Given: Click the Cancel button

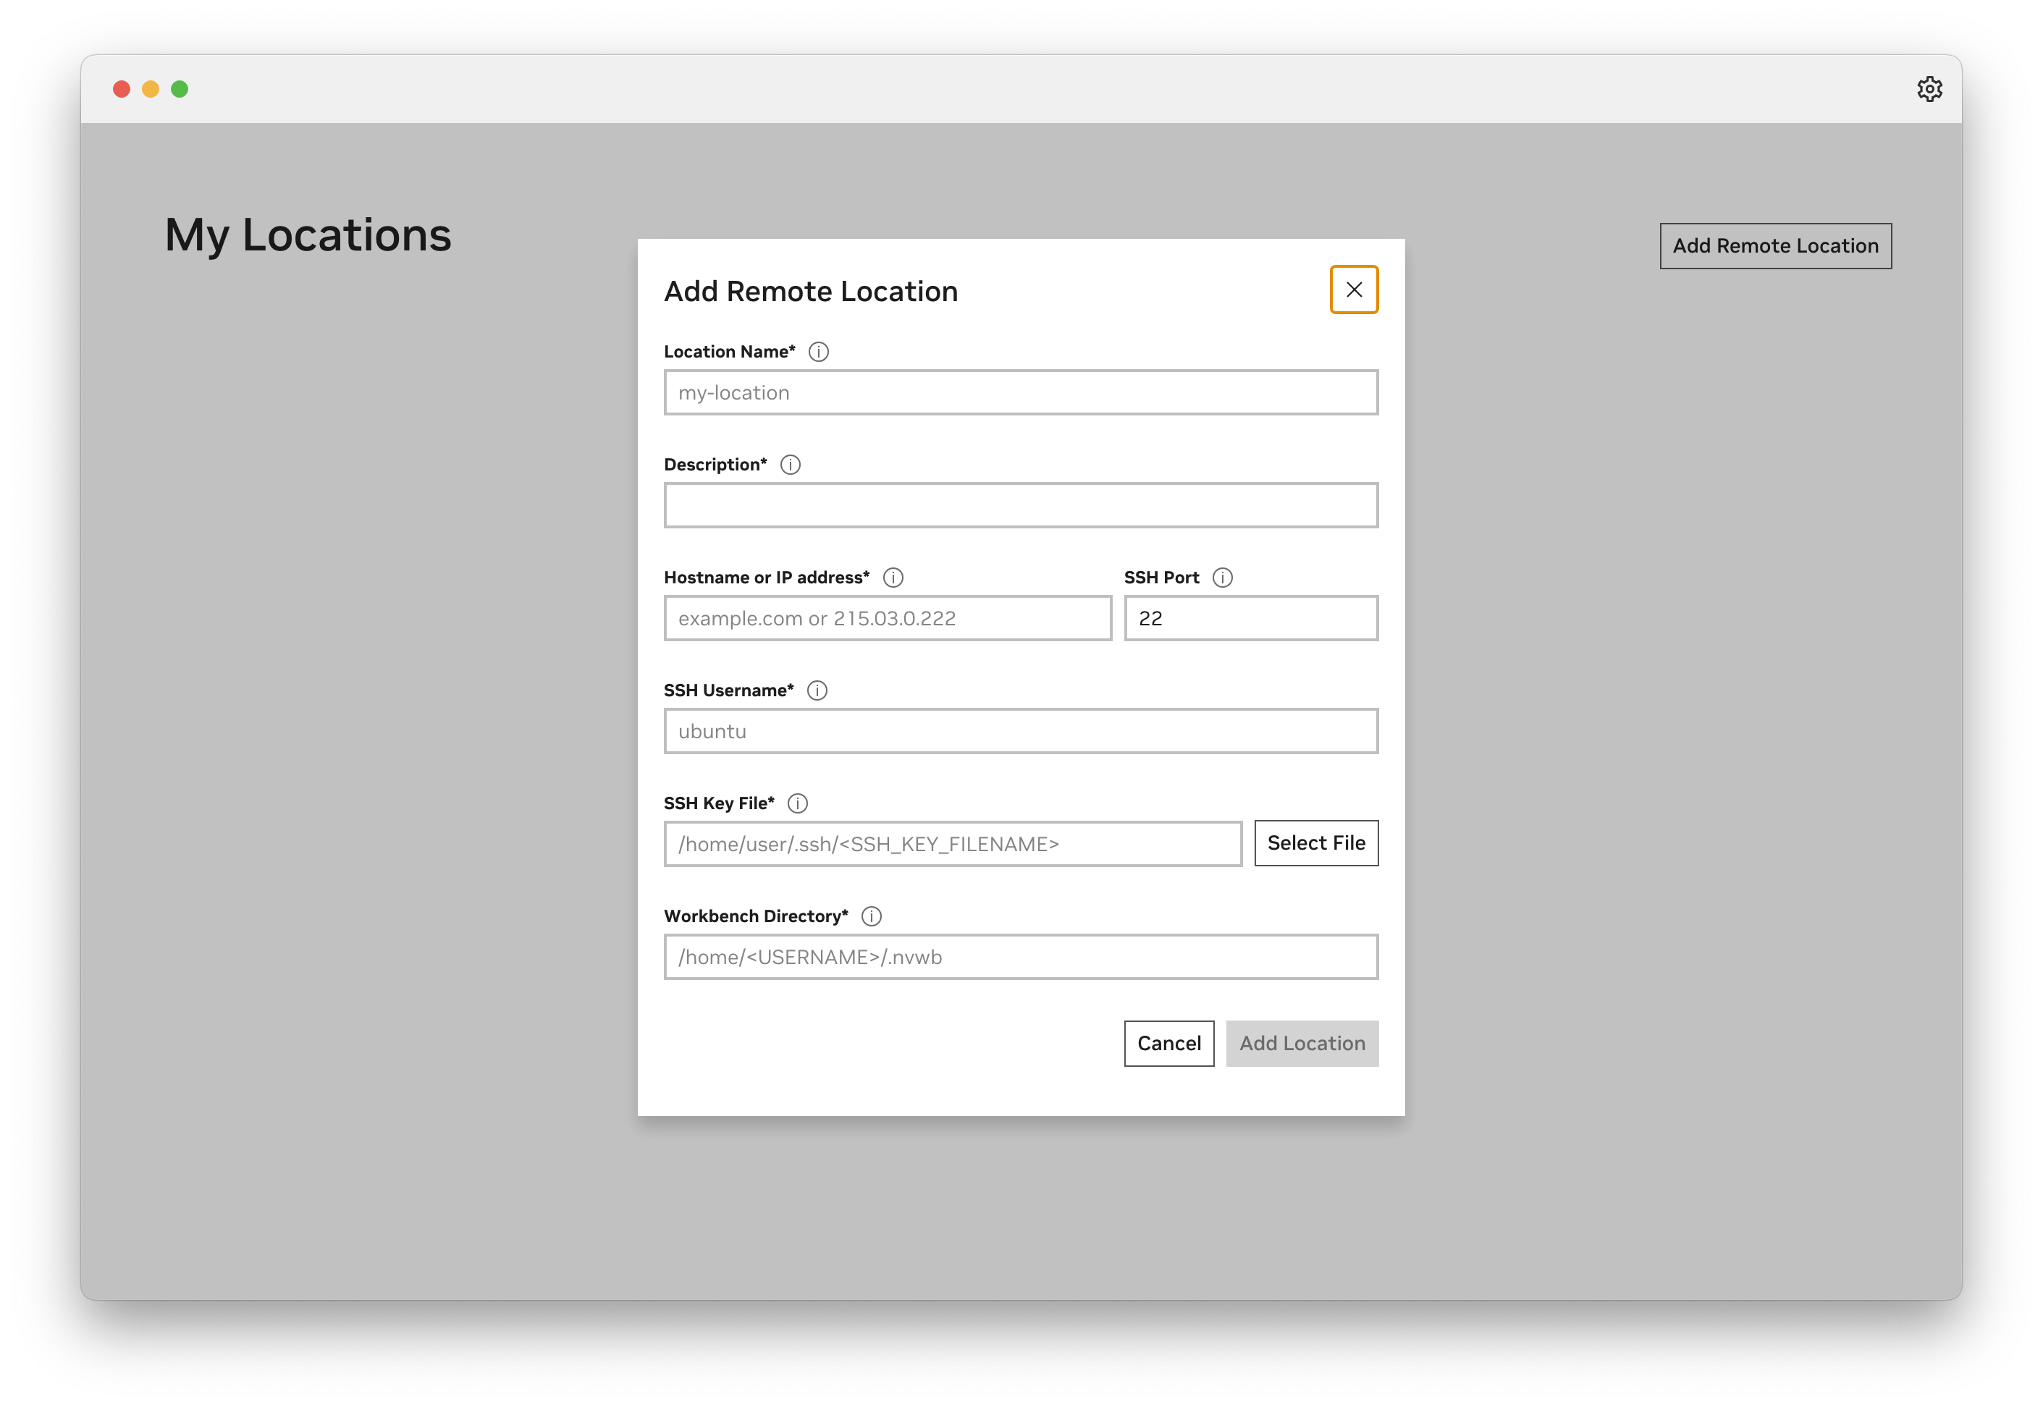Looking at the screenshot, I should pos(1168,1043).
